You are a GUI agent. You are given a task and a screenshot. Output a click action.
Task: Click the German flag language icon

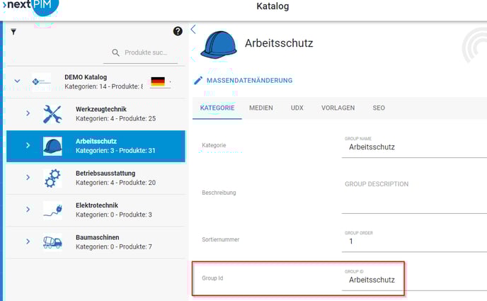coord(158,82)
